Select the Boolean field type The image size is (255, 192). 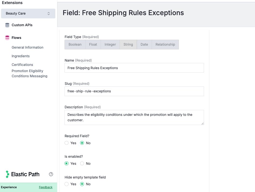tap(75, 44)
